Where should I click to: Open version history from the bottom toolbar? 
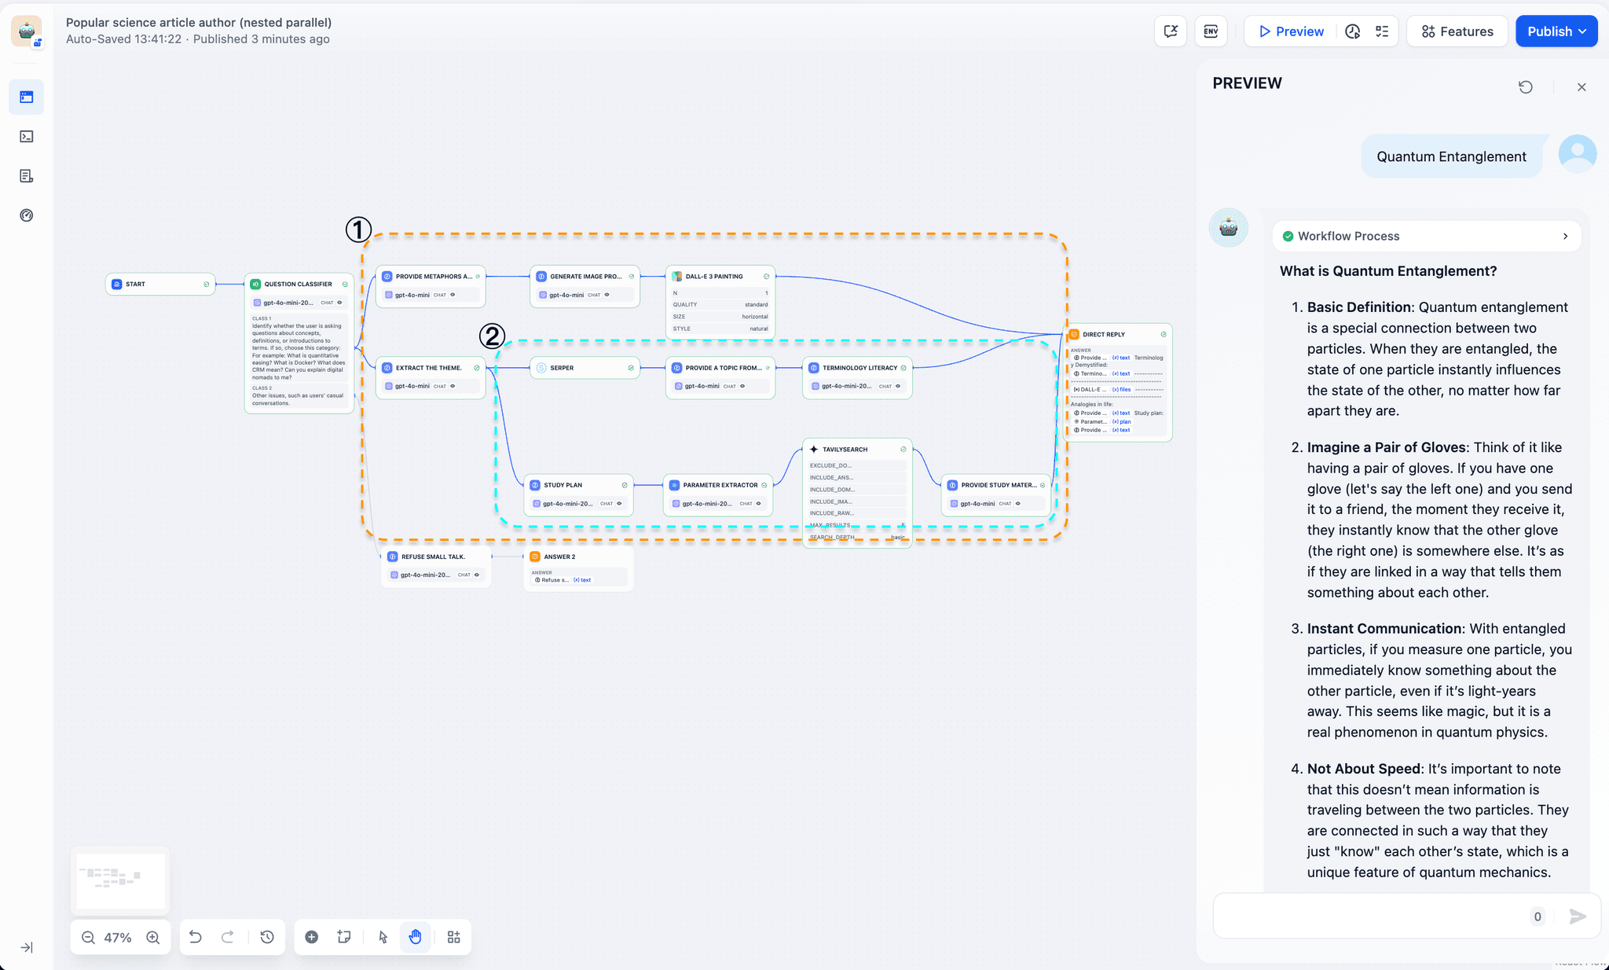tap(266, 937)
